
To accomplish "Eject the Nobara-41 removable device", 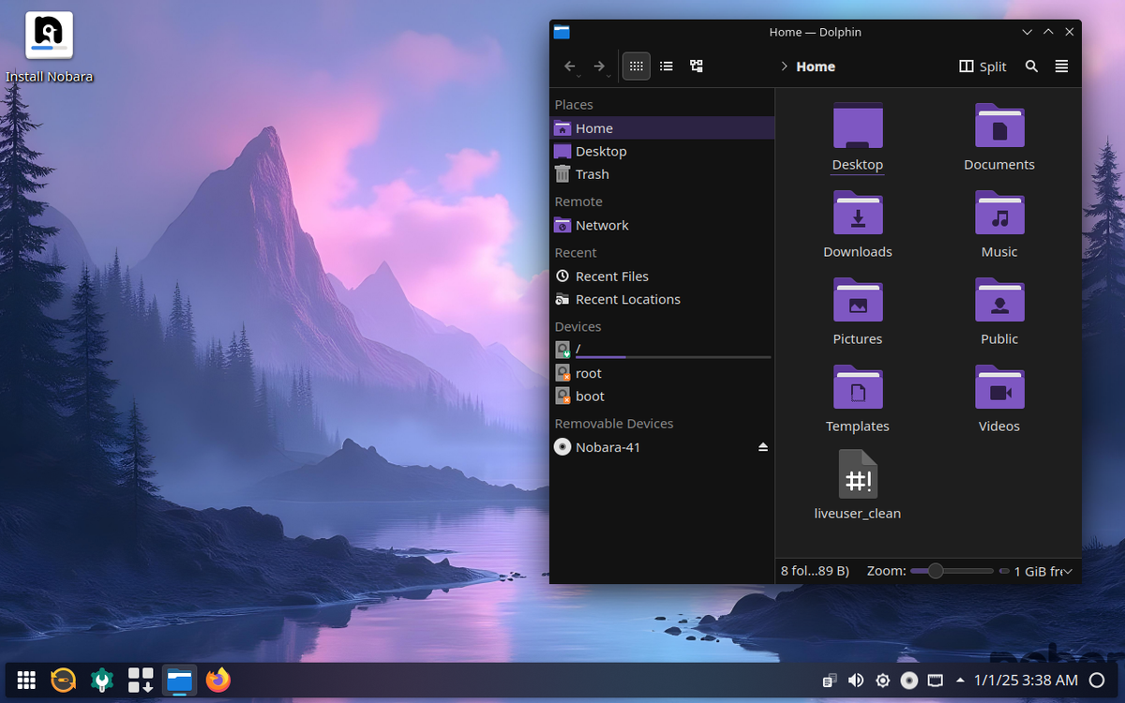I will point(762,447).
